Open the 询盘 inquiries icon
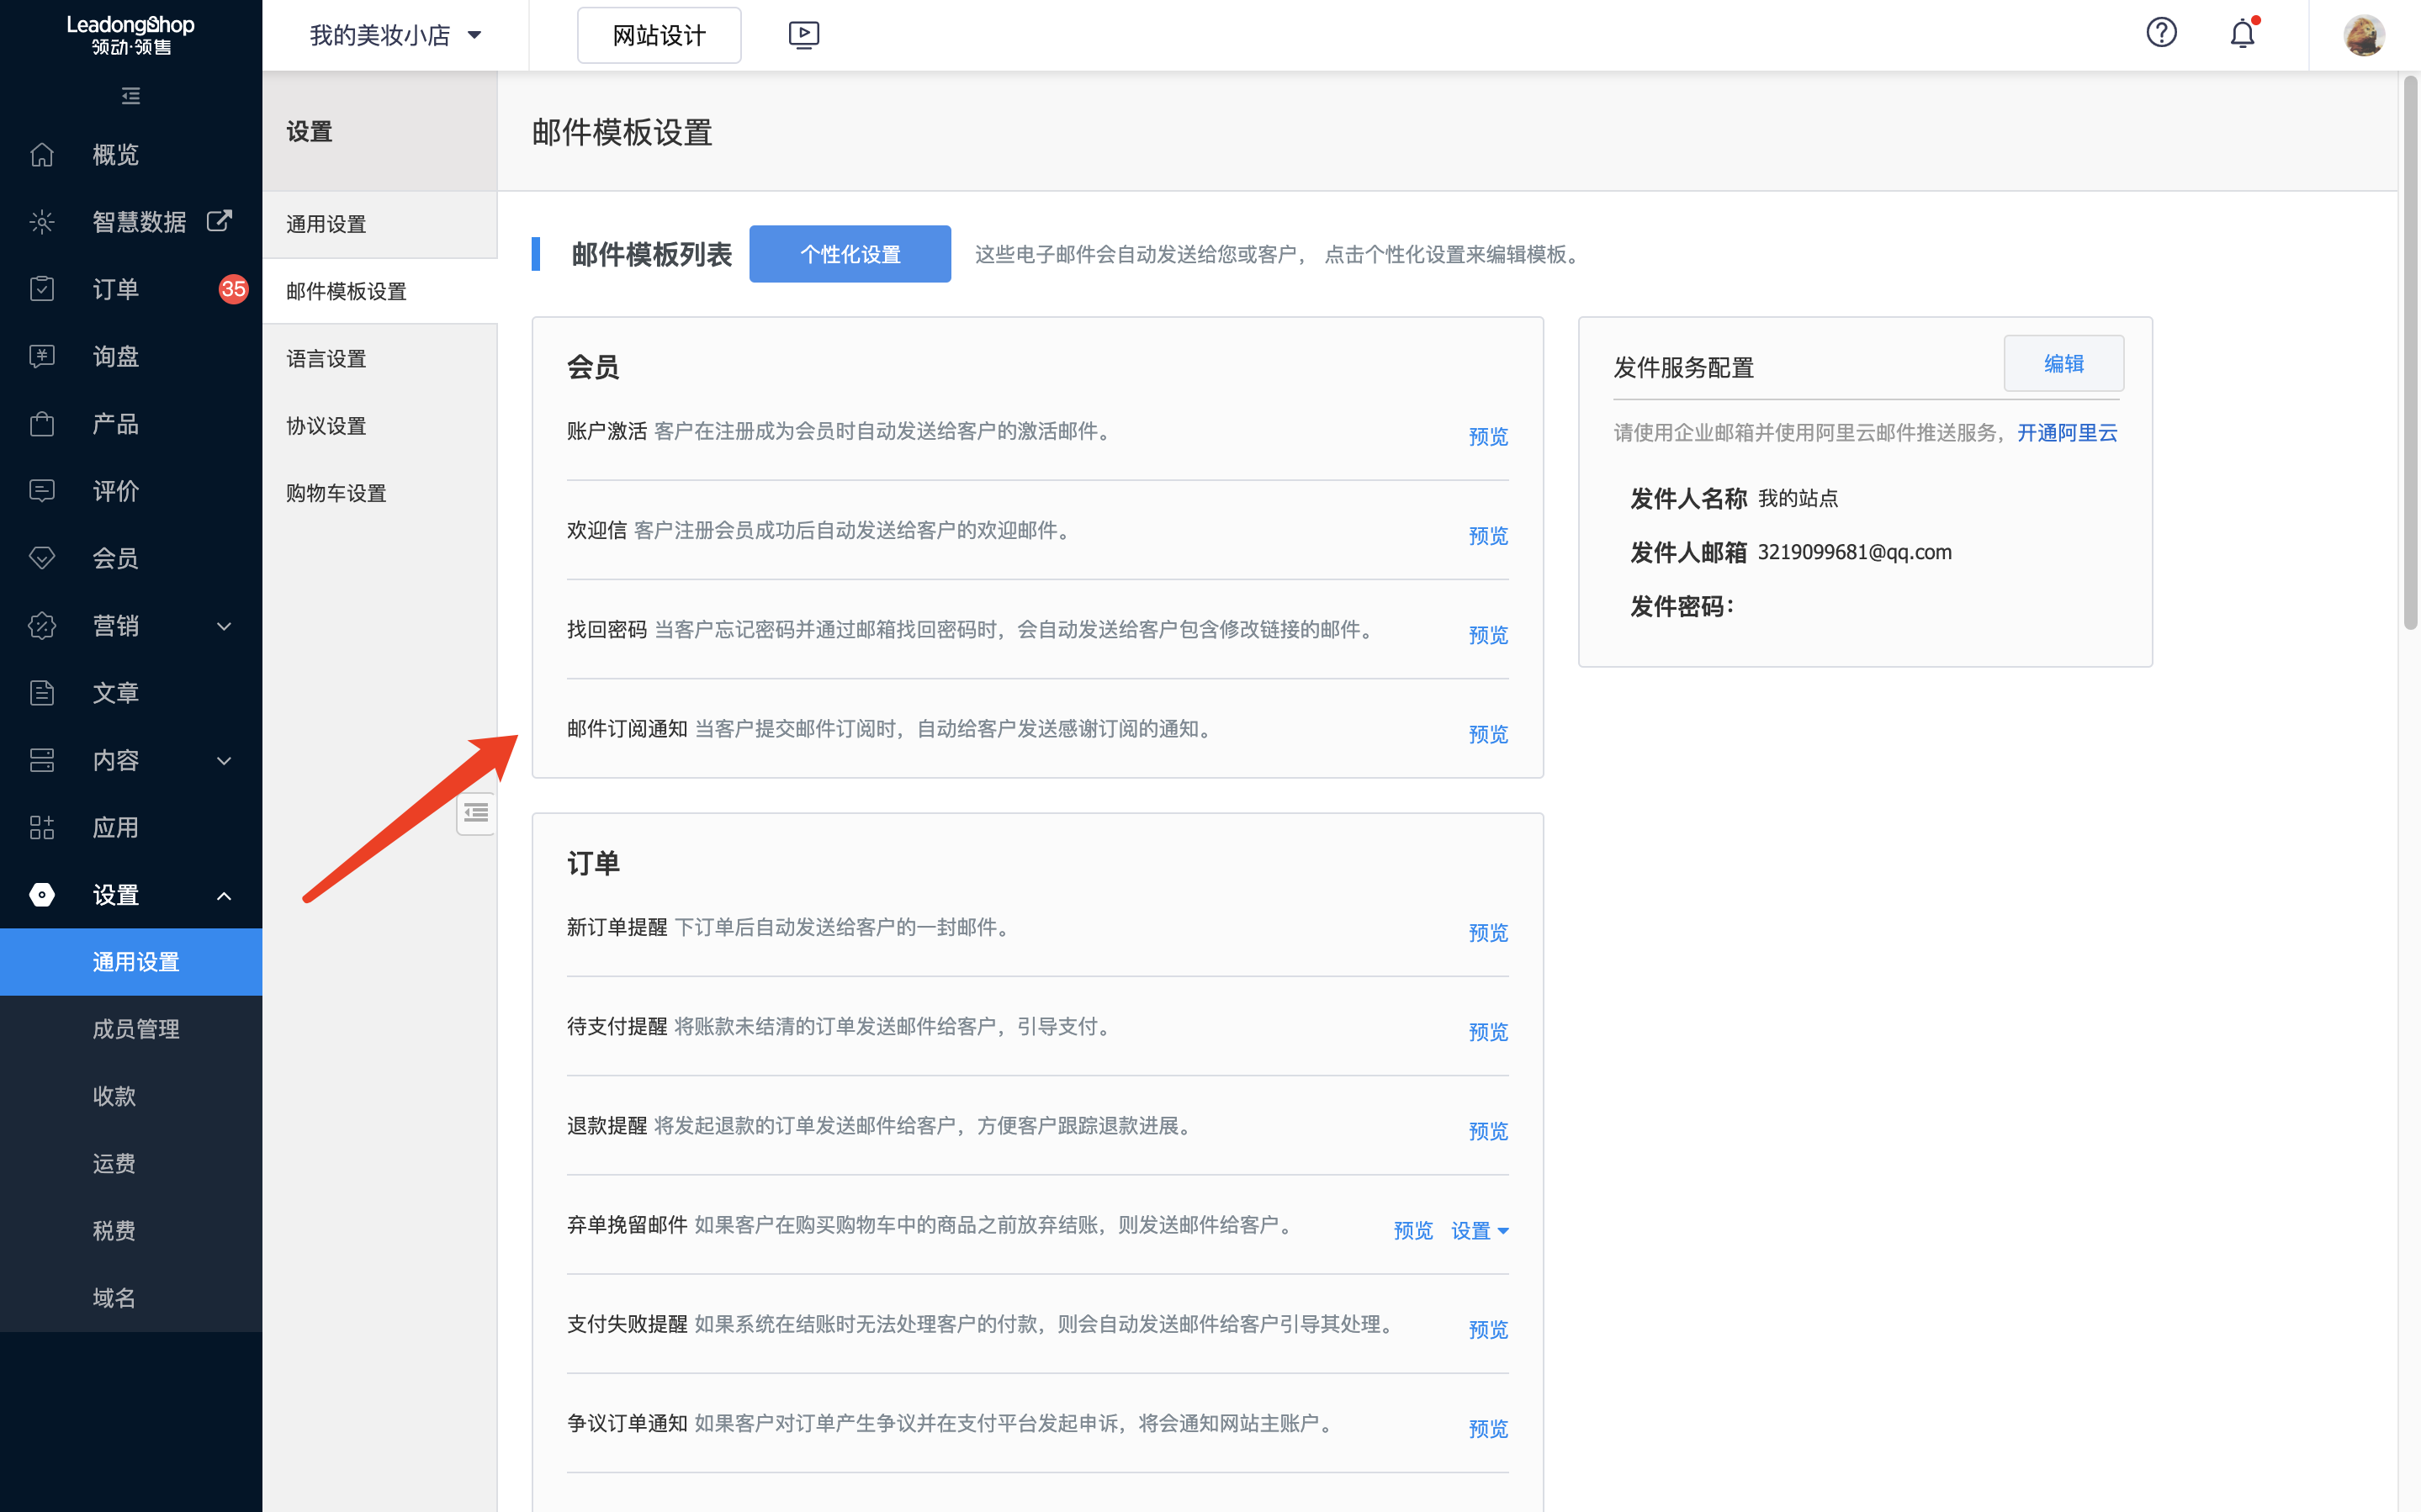The height and width of the screenshot is (1512, 2421). (41, 356)
